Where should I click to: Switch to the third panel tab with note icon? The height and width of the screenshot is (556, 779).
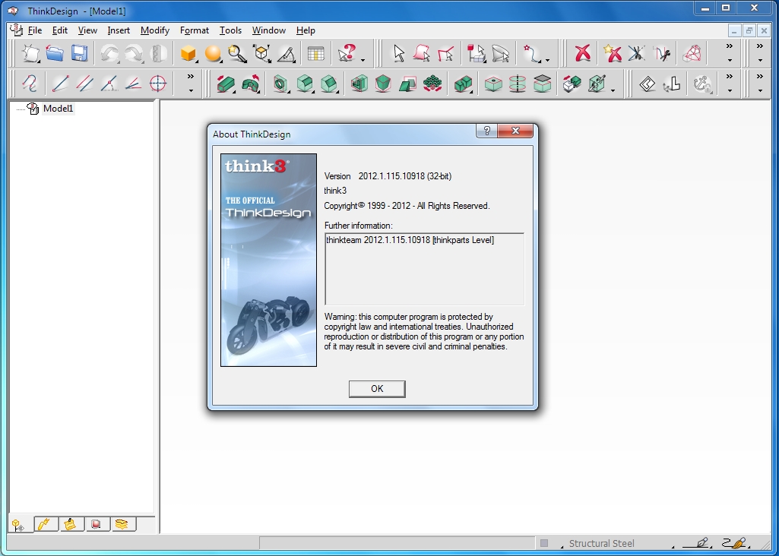click(x=72, y=524)
